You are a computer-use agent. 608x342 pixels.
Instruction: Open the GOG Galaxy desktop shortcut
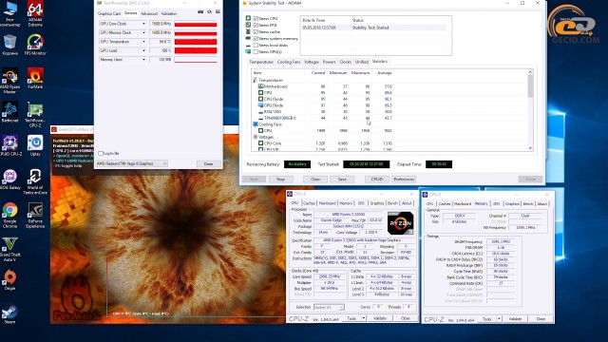pos(10,180)
